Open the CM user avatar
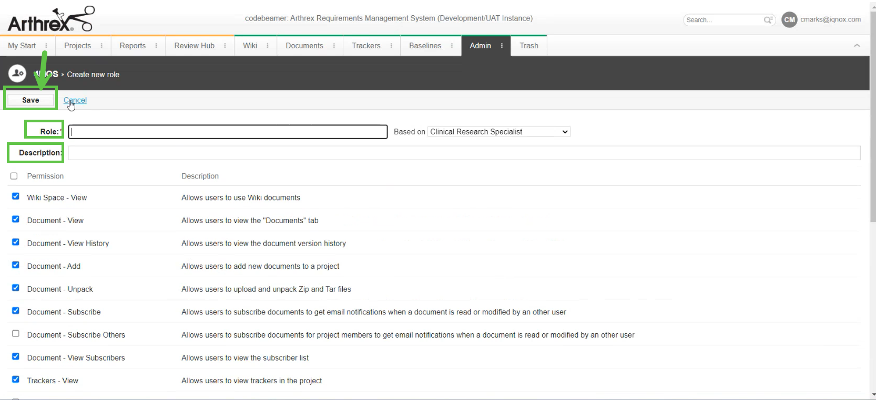This screenshot has width=876, height=400. tap(789, 20)
